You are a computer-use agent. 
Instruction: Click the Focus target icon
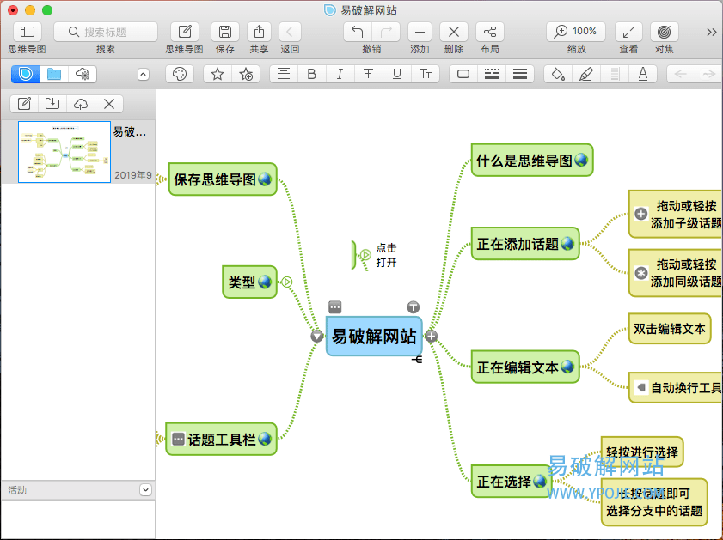coord(665,32)
